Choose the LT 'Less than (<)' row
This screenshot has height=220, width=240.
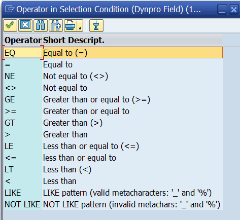pos(113,169)
